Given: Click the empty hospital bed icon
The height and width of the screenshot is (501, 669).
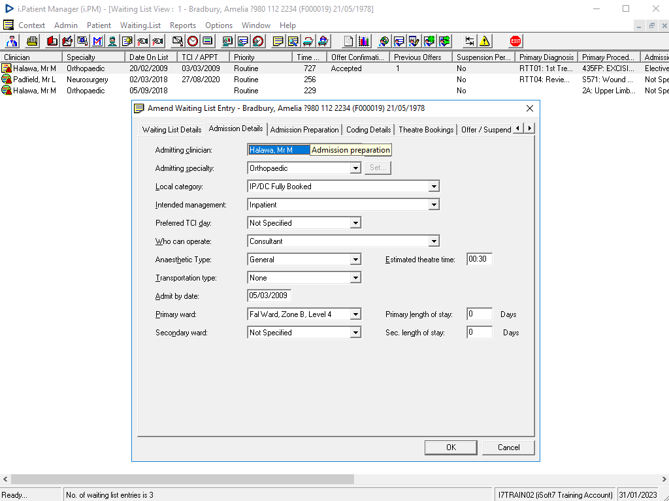Looking at the screenshot, I should click(x=308, y=41).
